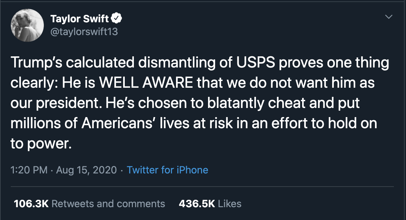This screenshot has width=406, height=220.
Task: Click the Aug 15, 2020 date
Action: 86,170
